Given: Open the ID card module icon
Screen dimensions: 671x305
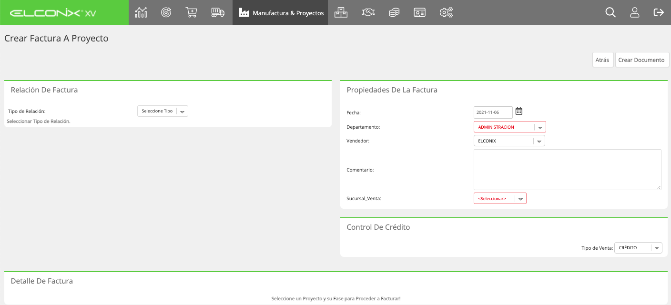Looking at the screenshot, I should tap(420, 12).
